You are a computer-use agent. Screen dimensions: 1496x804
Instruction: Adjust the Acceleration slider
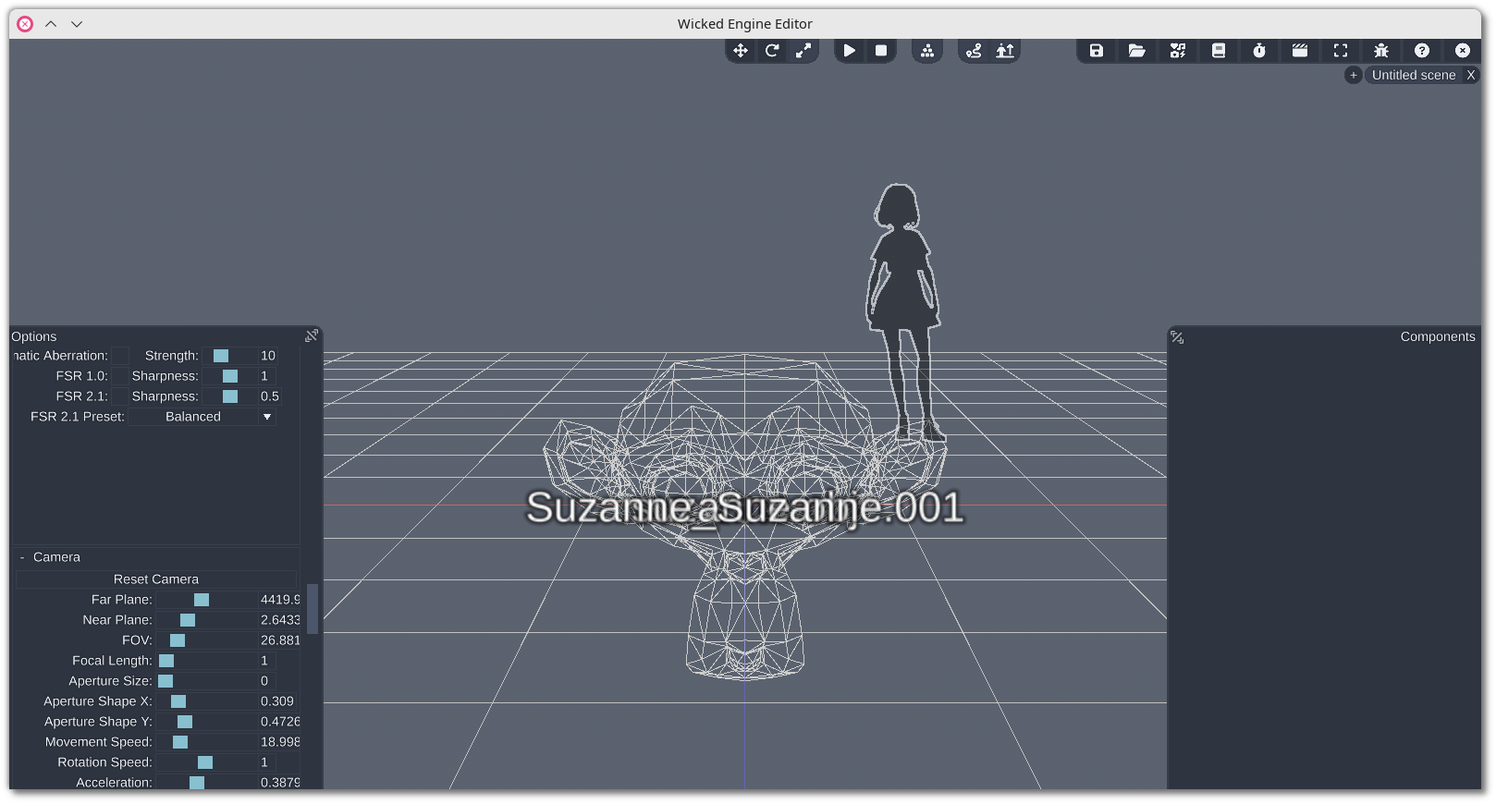(x=206, y=783)
